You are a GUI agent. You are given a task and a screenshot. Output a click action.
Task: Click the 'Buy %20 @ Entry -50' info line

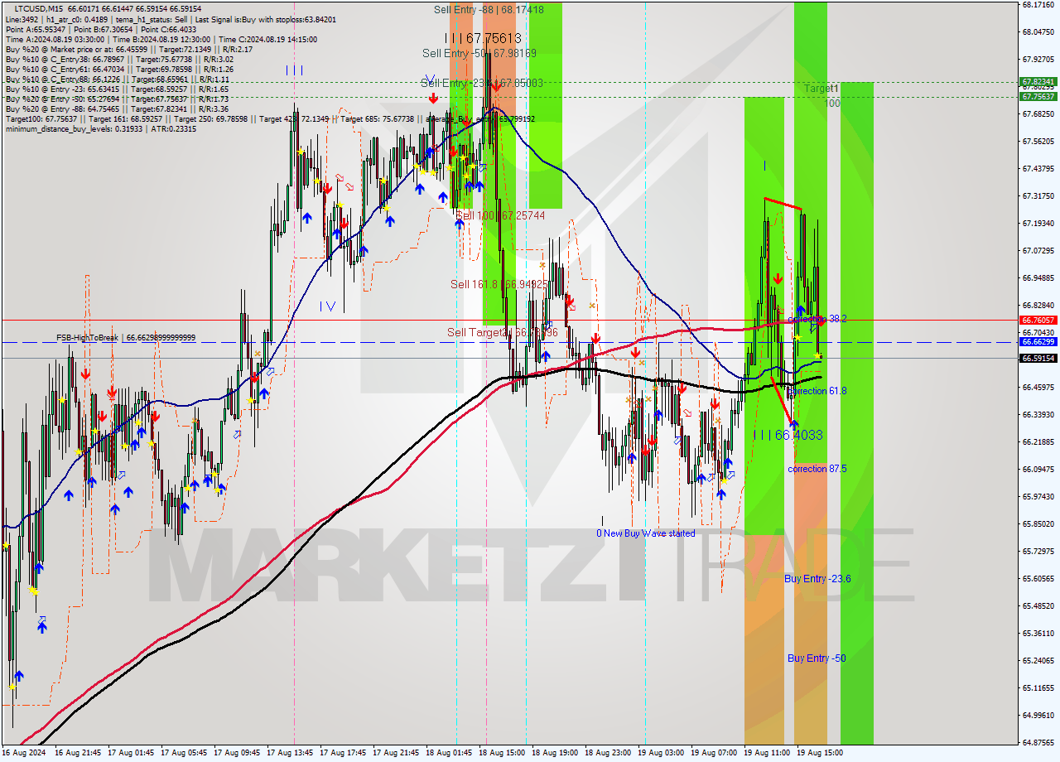(117, 99)
